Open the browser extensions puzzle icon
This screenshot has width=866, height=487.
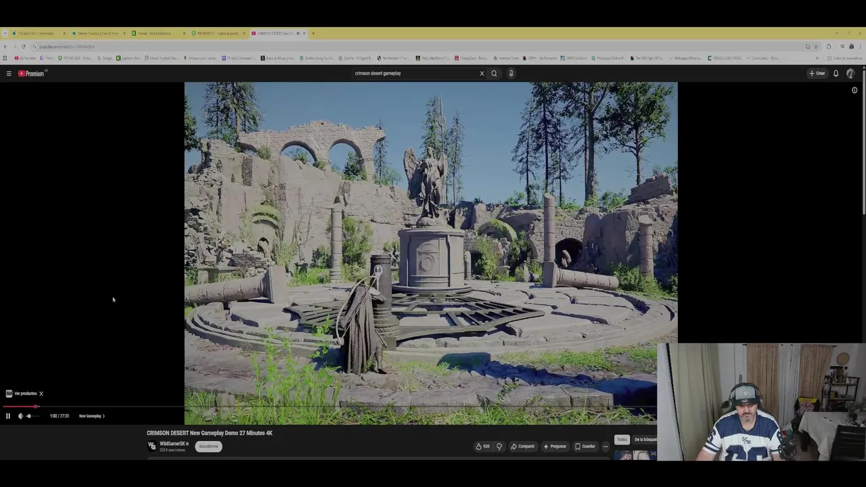[x=829, y=47]
